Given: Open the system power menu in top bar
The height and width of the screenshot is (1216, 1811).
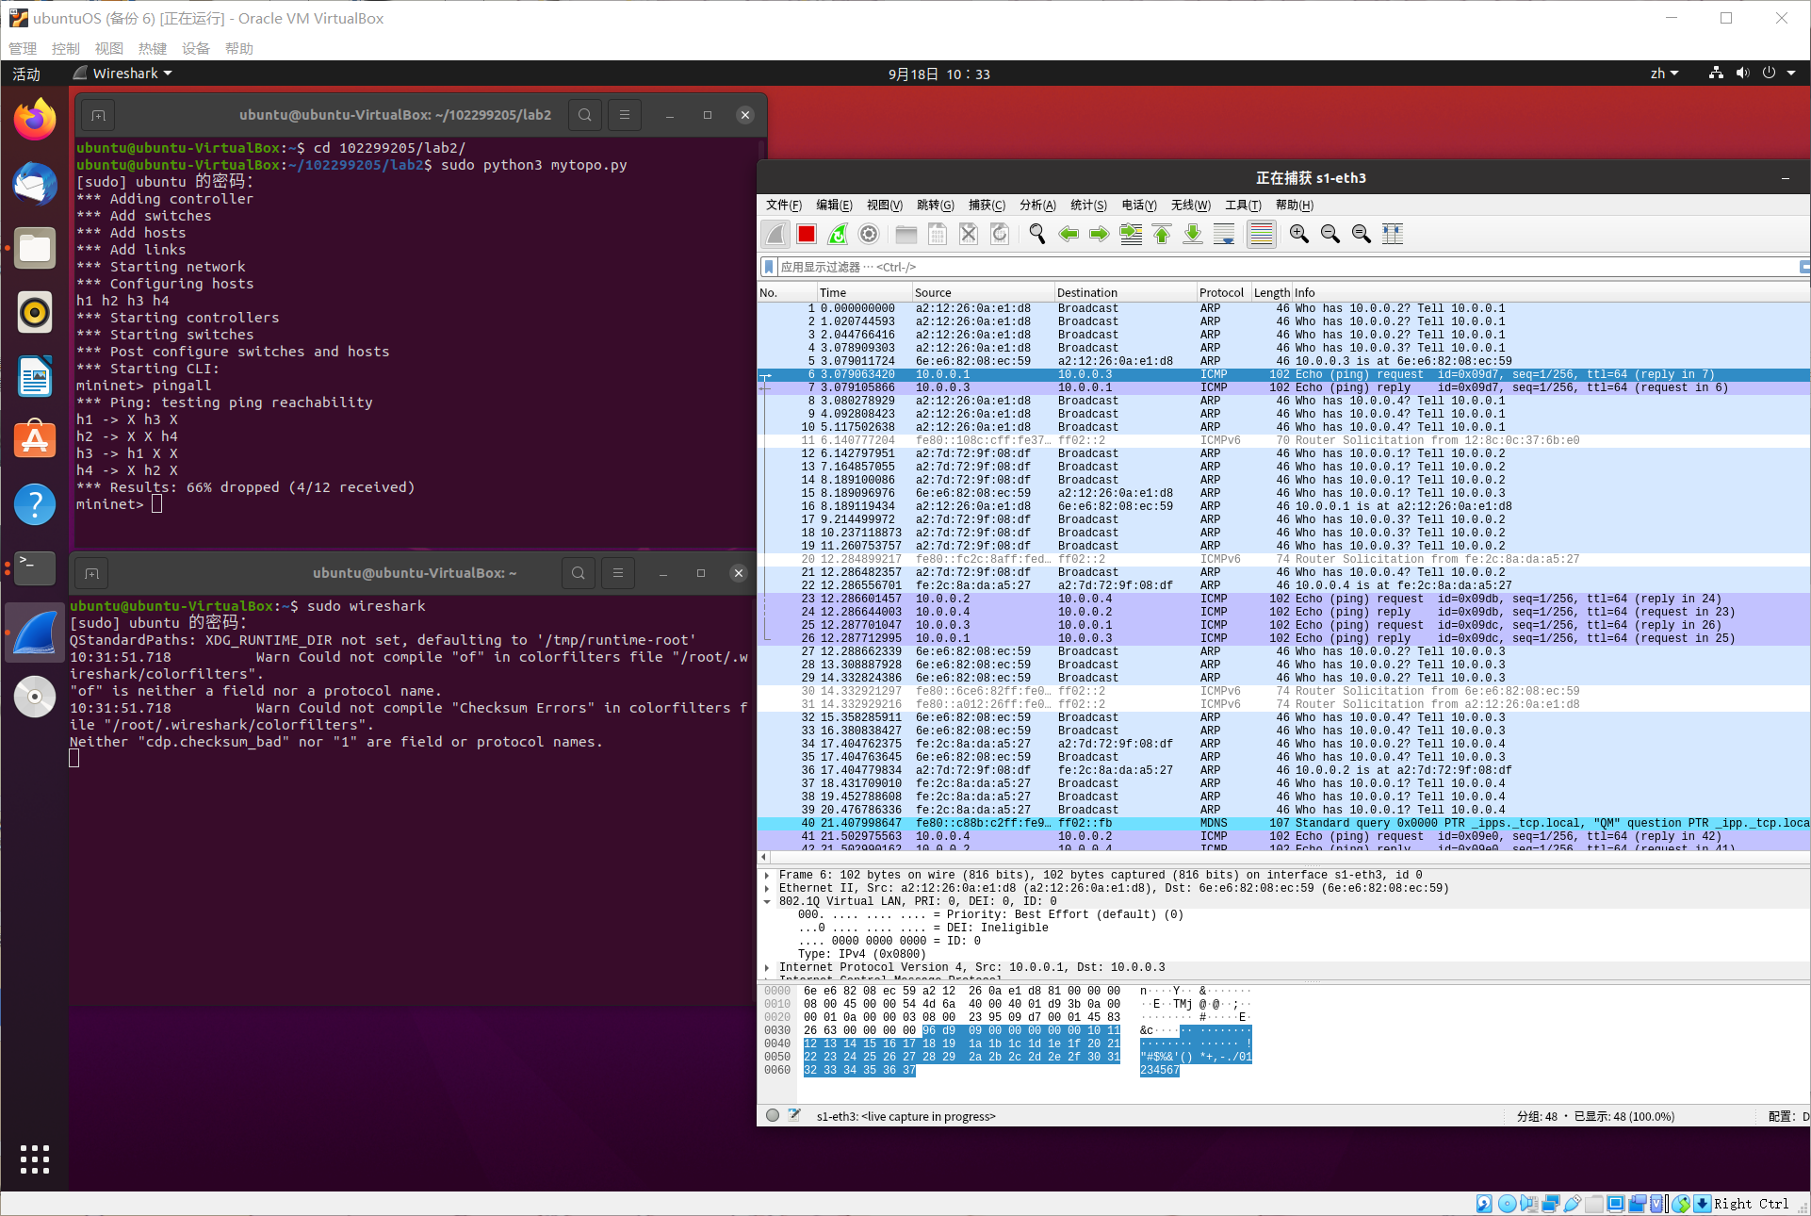Looking at the screenshot, I should click(1777, 74).
